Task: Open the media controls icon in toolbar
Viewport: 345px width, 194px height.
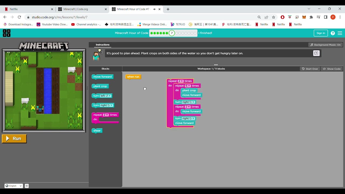Action: (318, 17)
